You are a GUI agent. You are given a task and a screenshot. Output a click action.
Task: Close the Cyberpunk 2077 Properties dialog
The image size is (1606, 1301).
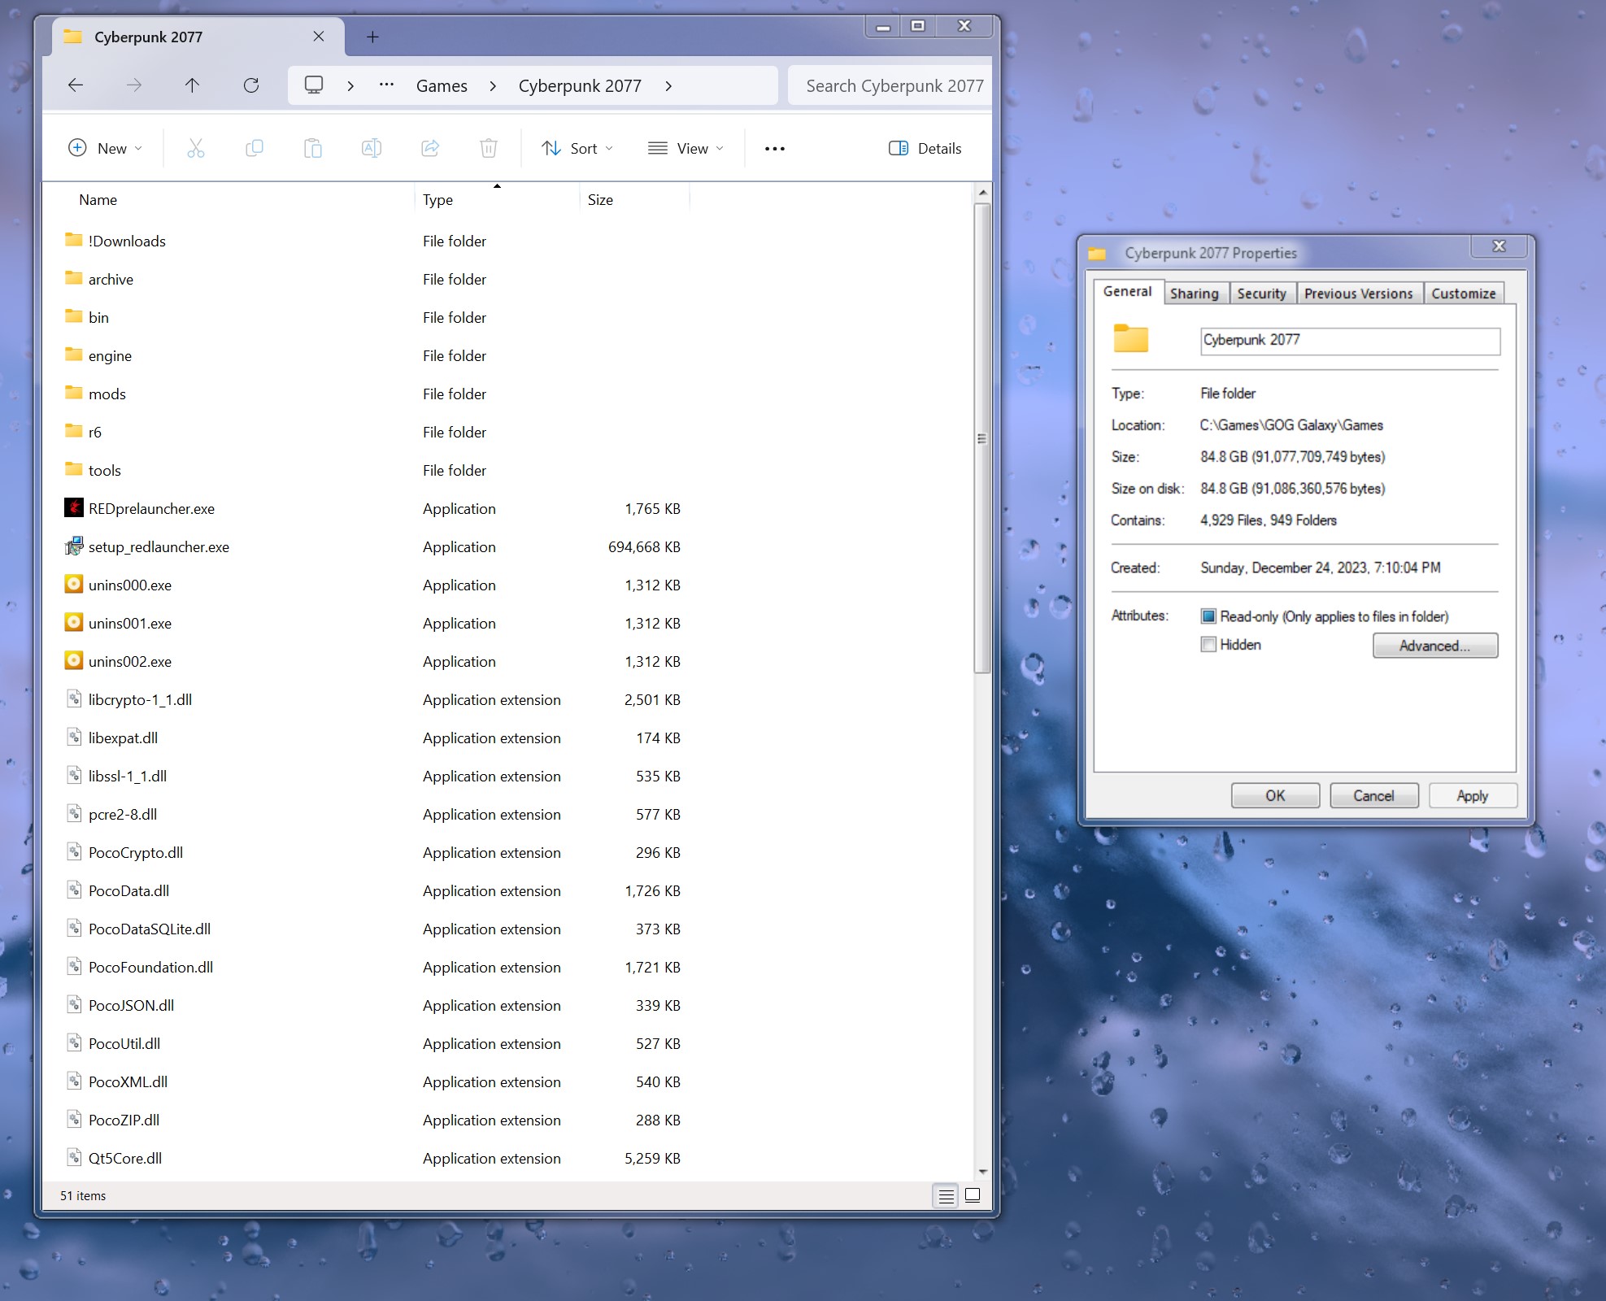click(x=1499, y=246)
